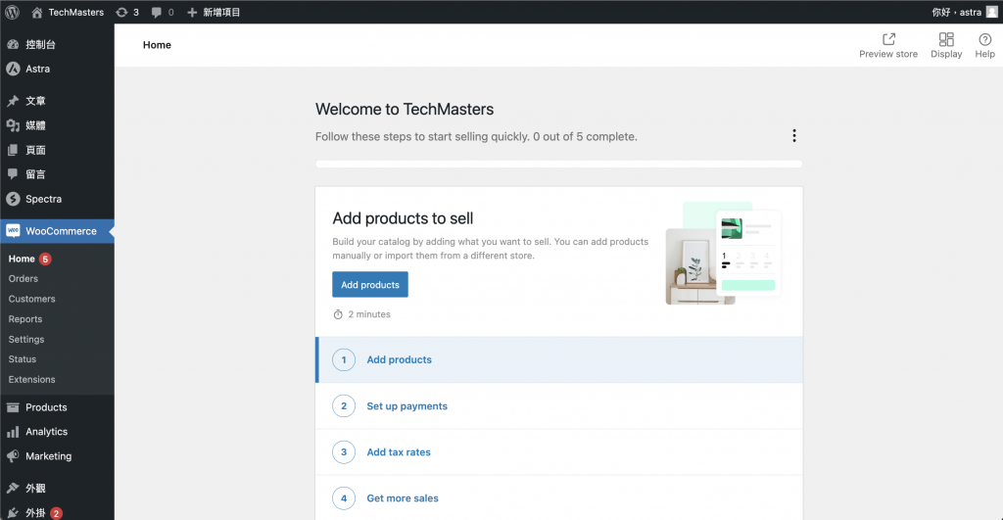Click the WooCommerce woo icon
Image resolution: width=1003 pixels, height=520 pixels.
[x=13, y=231]
